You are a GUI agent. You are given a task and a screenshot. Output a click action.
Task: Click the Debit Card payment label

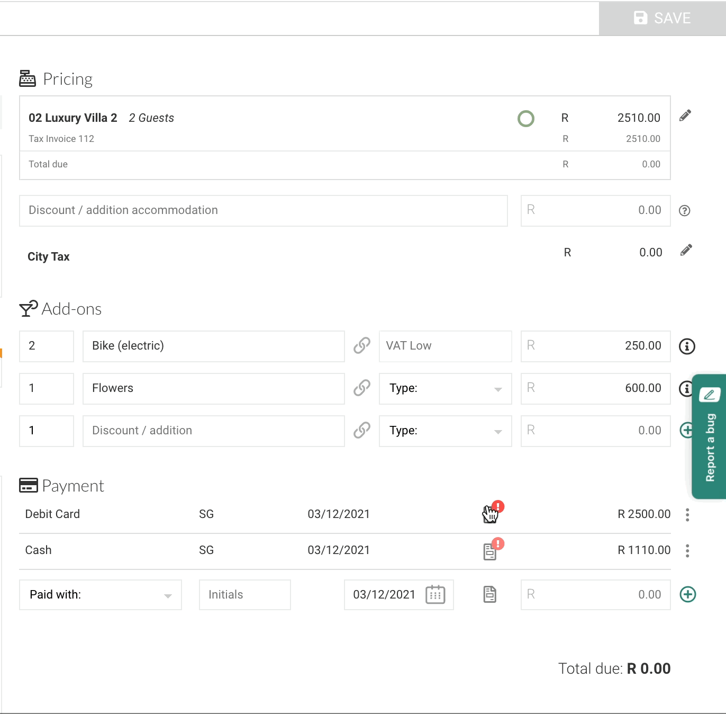pos(53,514)
